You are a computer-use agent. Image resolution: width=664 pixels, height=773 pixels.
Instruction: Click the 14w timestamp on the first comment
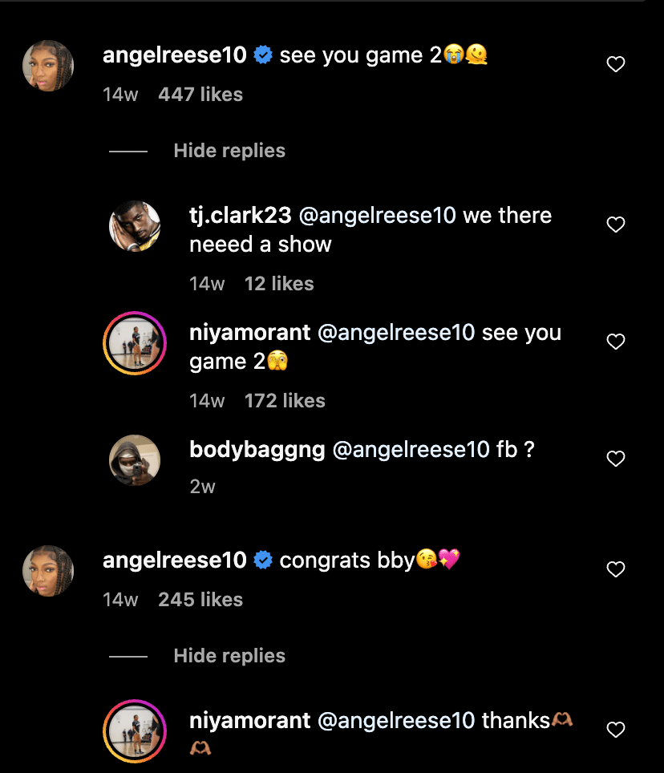(120, 95)
